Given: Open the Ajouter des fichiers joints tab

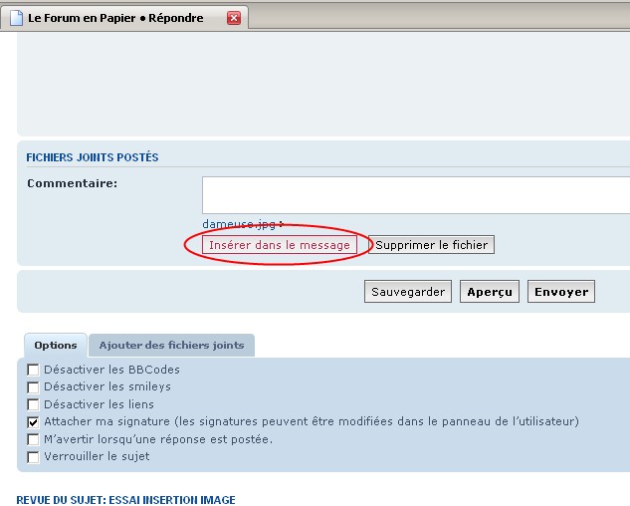Looking at the screenshot, I should pos(171,346).
